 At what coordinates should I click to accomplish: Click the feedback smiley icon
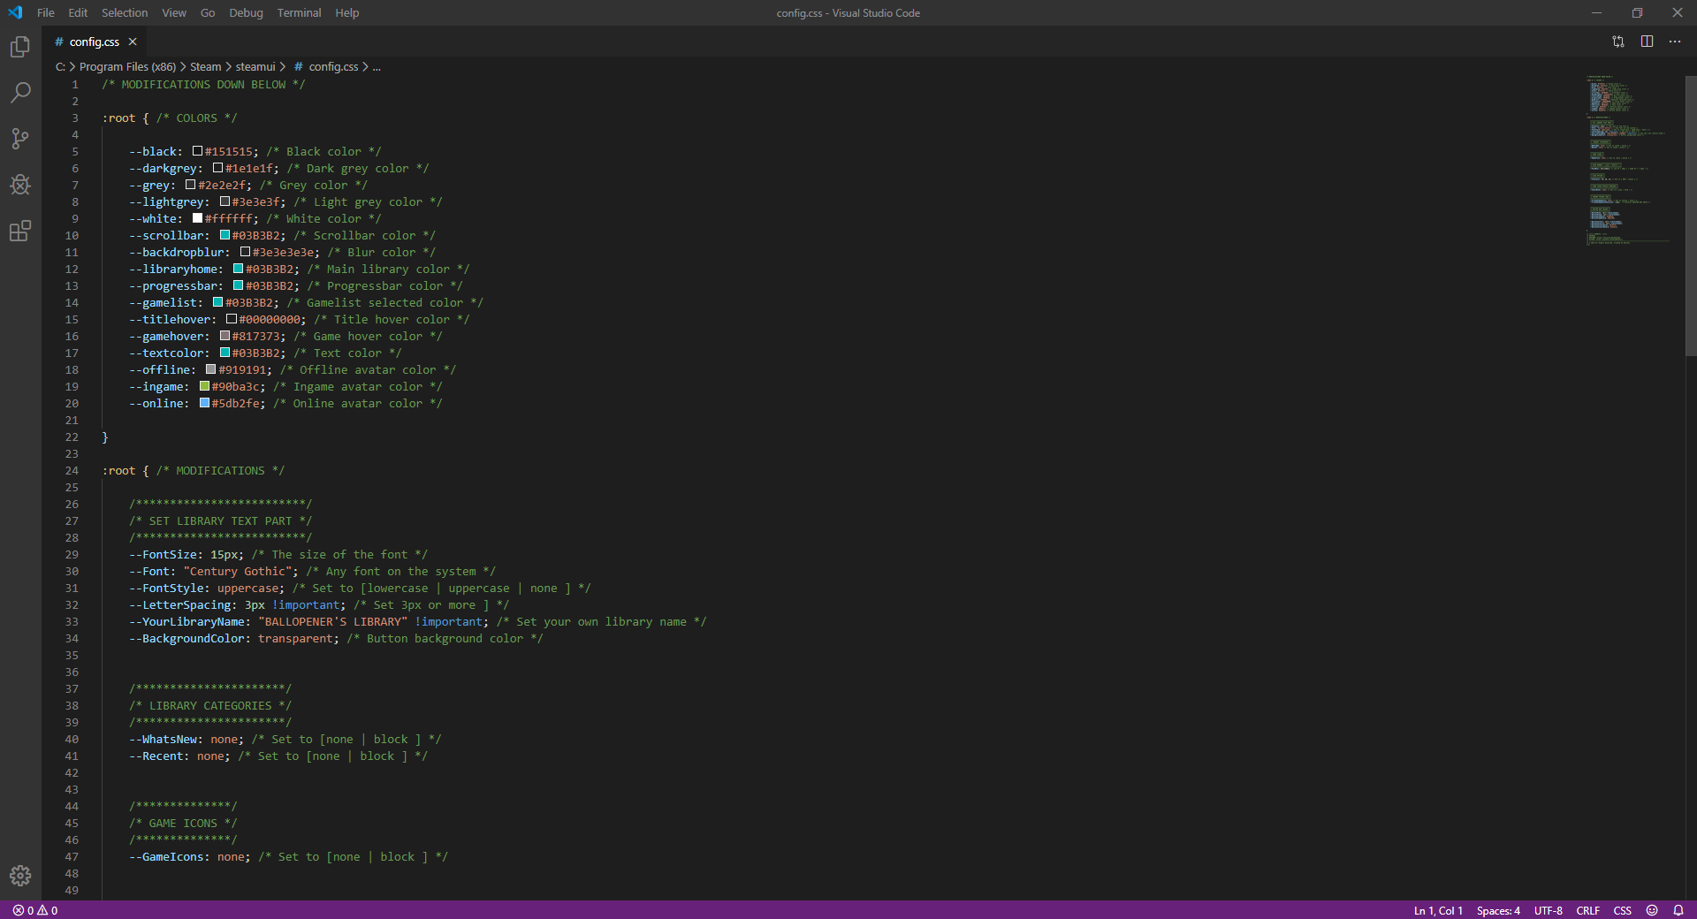(x=1652, y=910)
